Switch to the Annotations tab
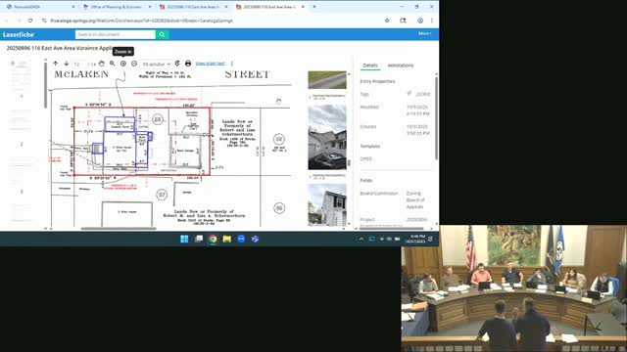The image size is (627, 352). [x=401, y=66]
